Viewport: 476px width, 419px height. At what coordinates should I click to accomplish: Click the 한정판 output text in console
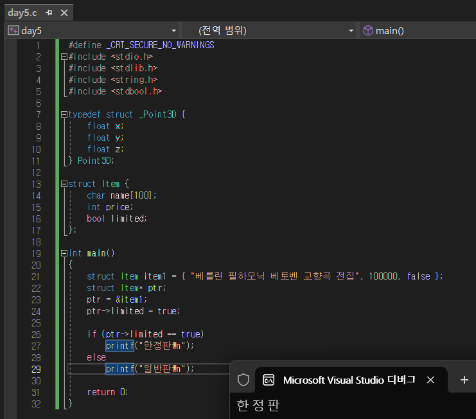point(258,406)
